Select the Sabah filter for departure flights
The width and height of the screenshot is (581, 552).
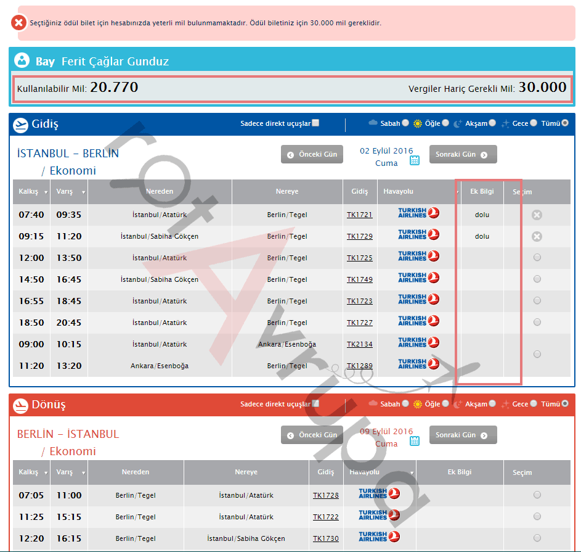coord(405,123)
